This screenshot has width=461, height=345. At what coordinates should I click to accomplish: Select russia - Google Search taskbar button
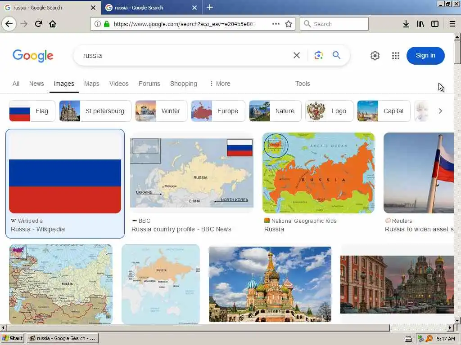(62, 338)
